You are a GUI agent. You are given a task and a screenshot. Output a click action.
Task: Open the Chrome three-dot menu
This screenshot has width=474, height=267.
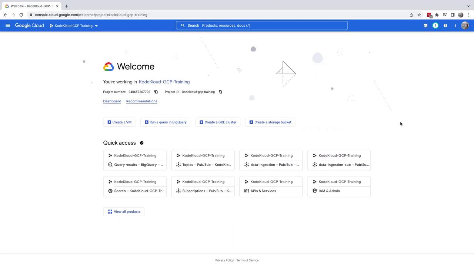468,15
